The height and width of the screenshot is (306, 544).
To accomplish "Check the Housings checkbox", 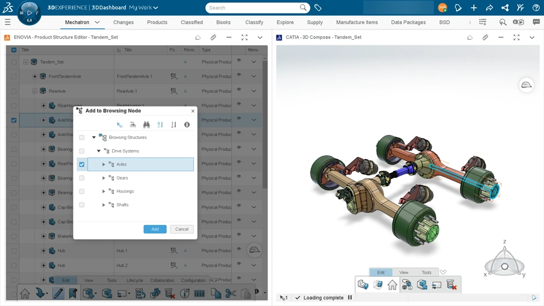I will (x=82, y=191).
